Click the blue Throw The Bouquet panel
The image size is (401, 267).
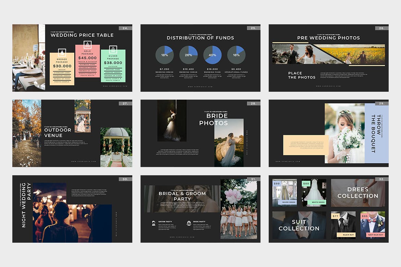[376, 133]
